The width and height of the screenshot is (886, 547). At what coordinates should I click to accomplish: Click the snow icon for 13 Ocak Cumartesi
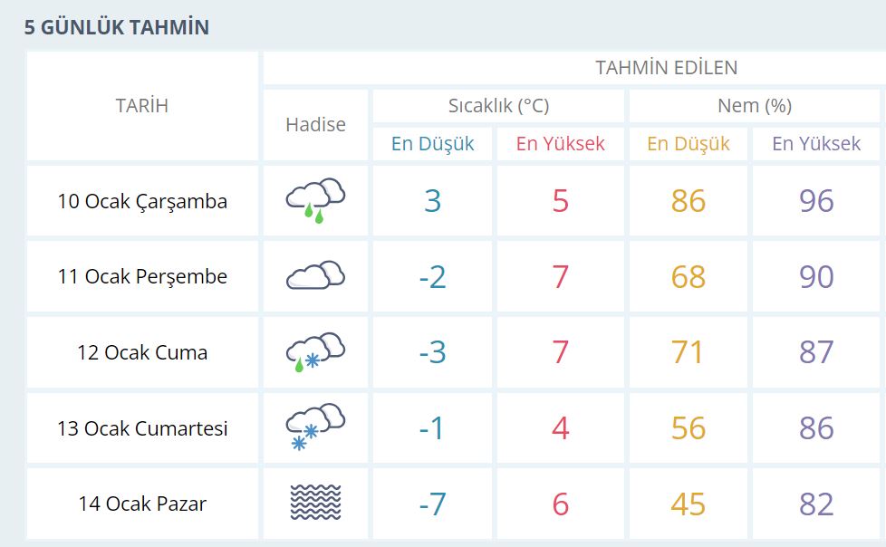click(x=315, y=427)
